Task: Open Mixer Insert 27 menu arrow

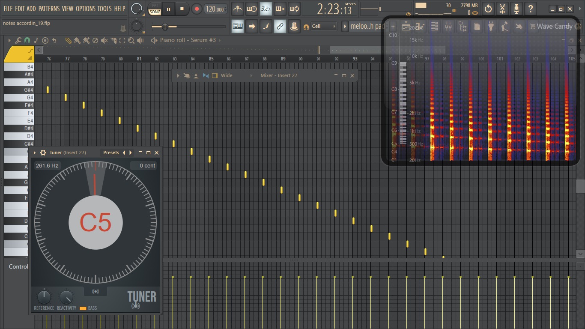Action: click(177, 75)
